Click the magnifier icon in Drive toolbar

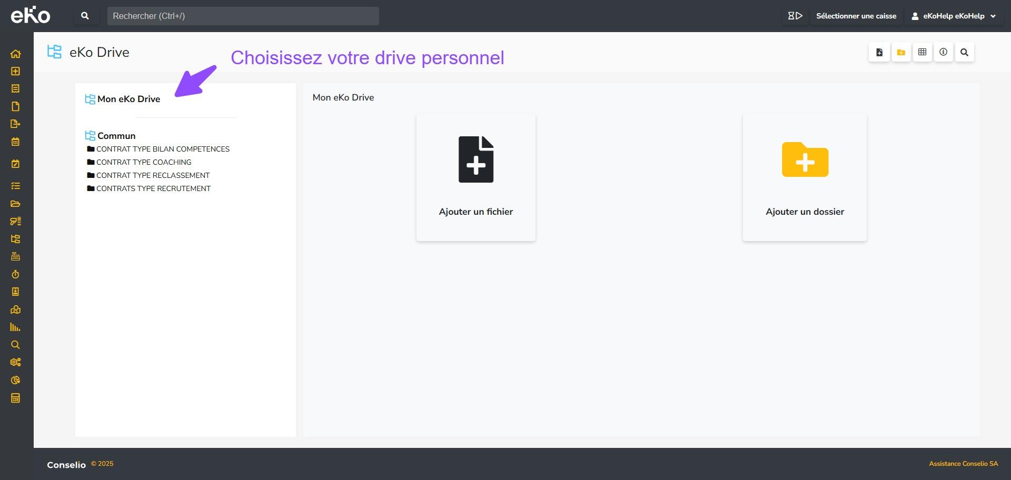964,52
